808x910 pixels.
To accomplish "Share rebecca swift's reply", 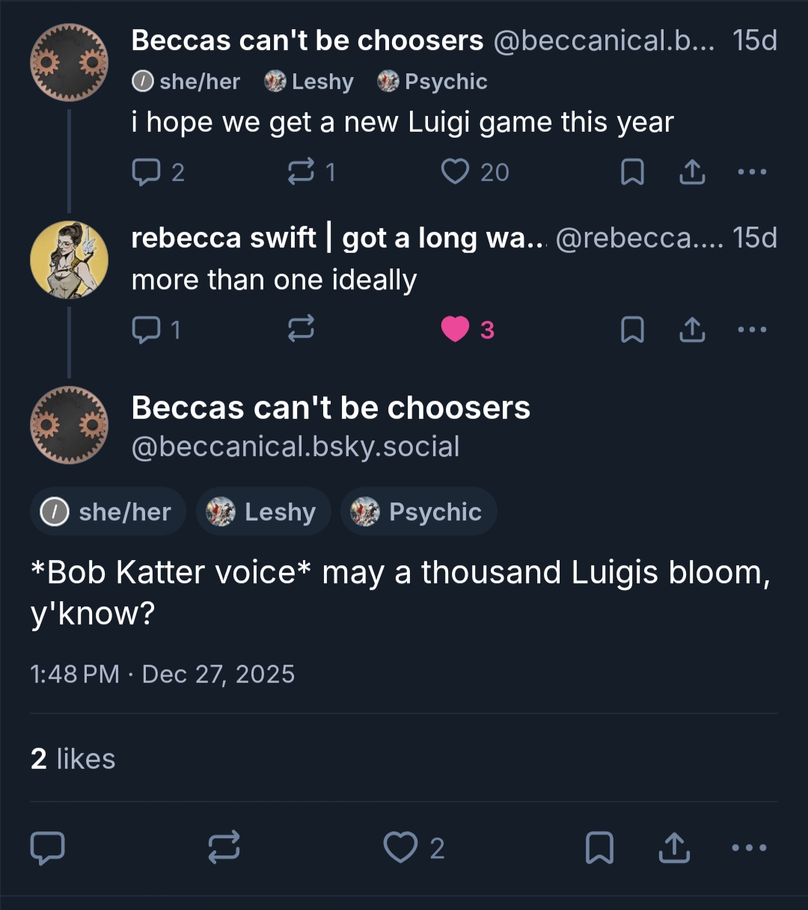I will click(x=692, y=329).
